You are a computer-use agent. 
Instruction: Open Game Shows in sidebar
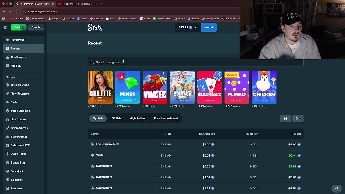23,128
